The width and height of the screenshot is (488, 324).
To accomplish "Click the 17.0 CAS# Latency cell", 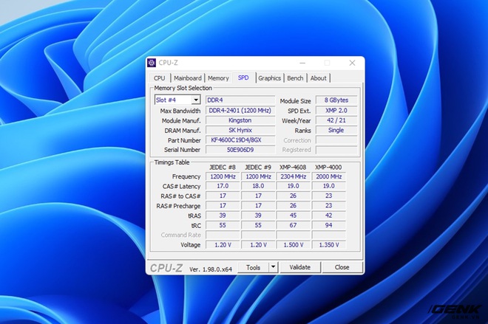I will [x=223, y=186].
